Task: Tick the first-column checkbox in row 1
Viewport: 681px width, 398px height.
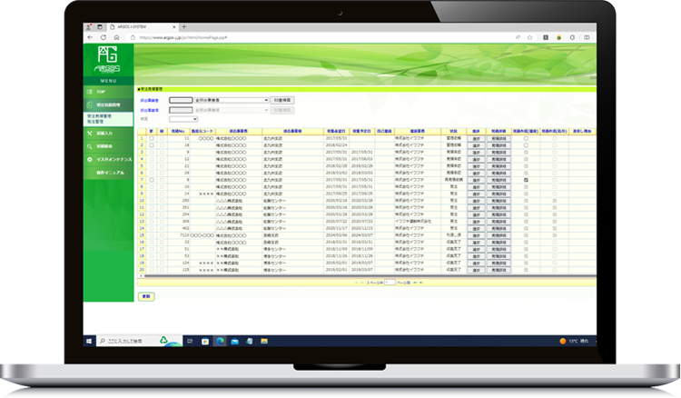Action: click(153, 136)
